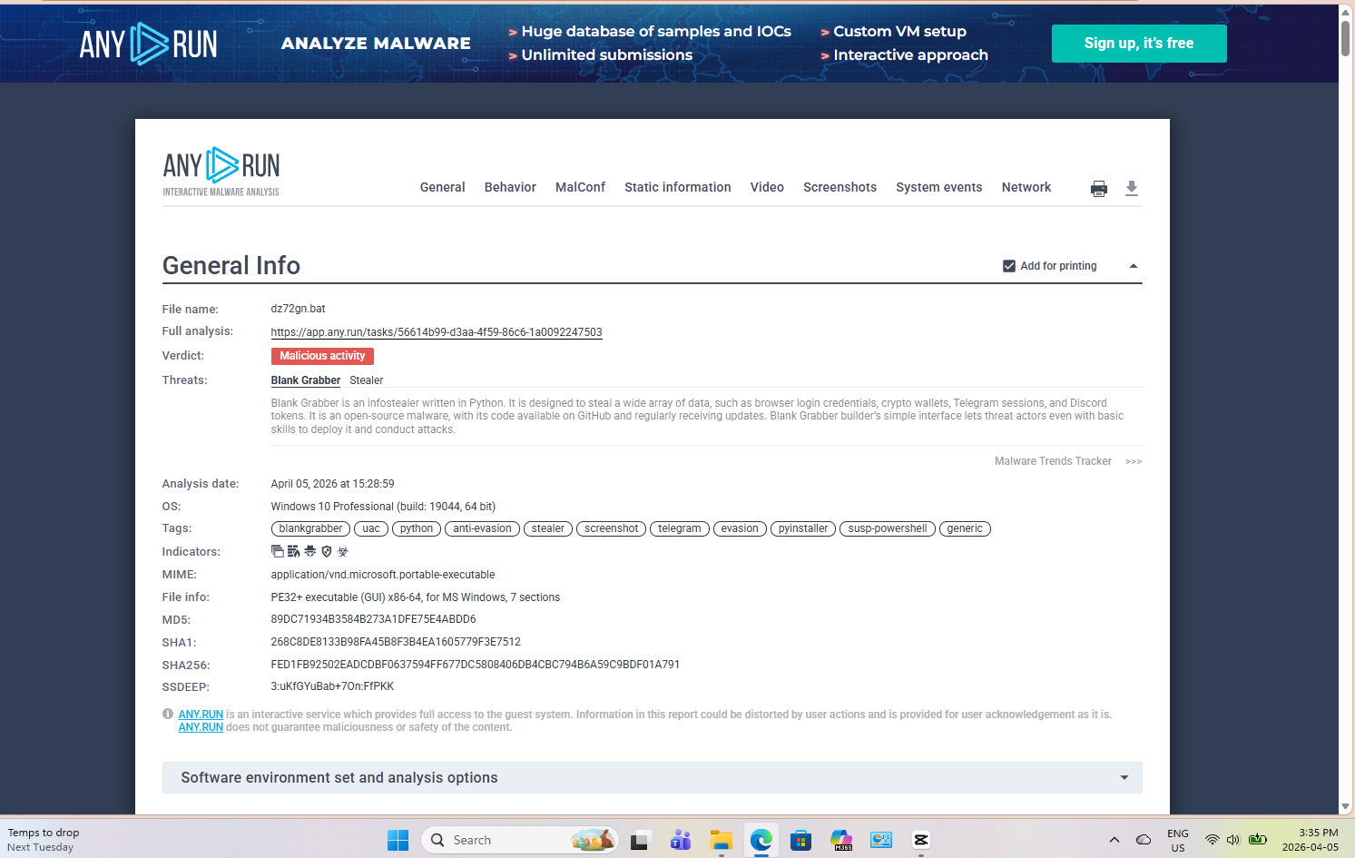Click the volume speaker tray icon
1355x858 pixels.
coord(1233,840)
